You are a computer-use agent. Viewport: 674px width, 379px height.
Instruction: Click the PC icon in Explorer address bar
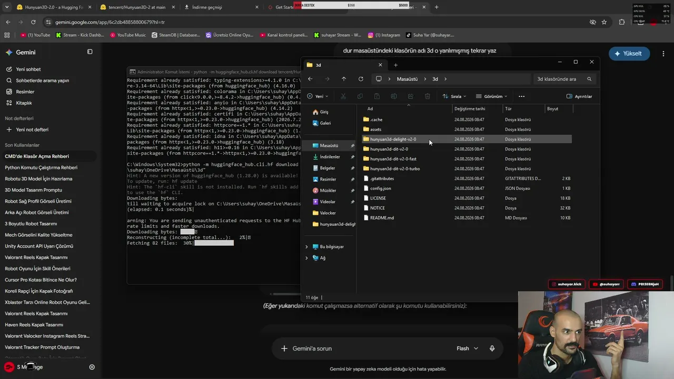point(378,79)
